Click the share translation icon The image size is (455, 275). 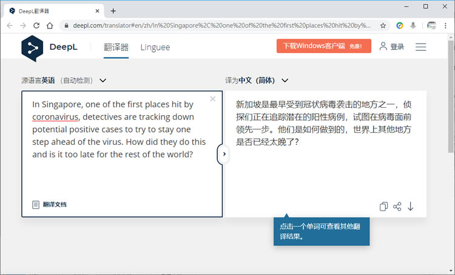[x=397, y=207]
